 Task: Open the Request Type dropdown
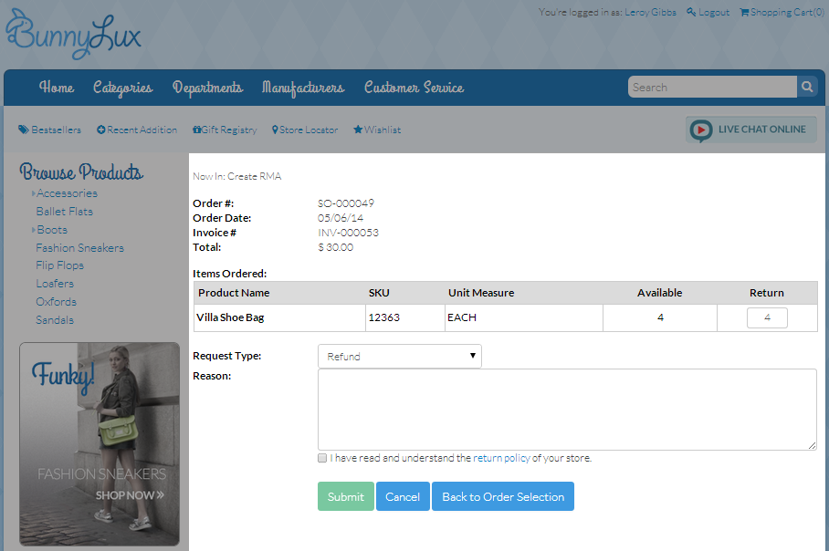click(399, 357)
